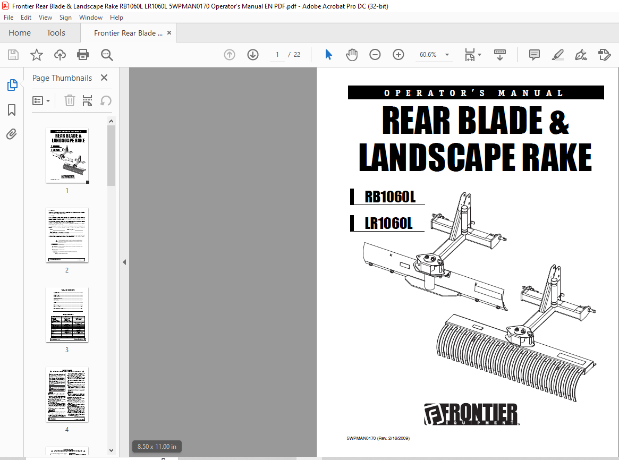Open the Find text magnifier icon
This screenshot has height=460, width=619.
point(107,54)
